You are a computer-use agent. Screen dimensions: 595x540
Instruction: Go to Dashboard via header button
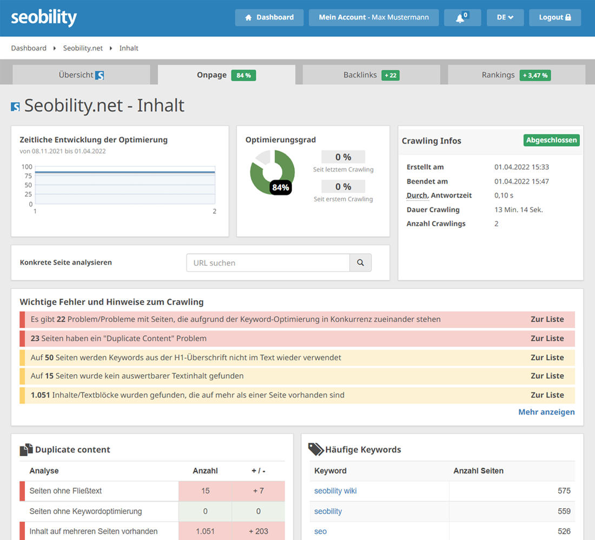click(269, 17)
